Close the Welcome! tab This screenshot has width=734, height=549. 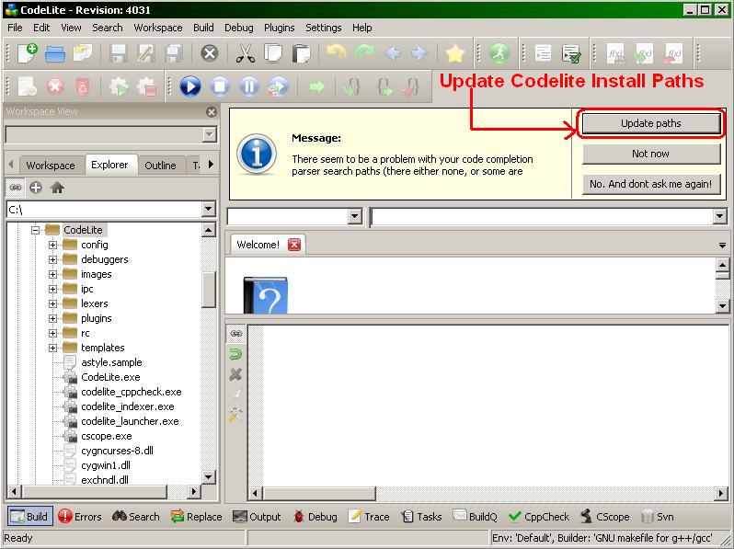tap(294, 245)
